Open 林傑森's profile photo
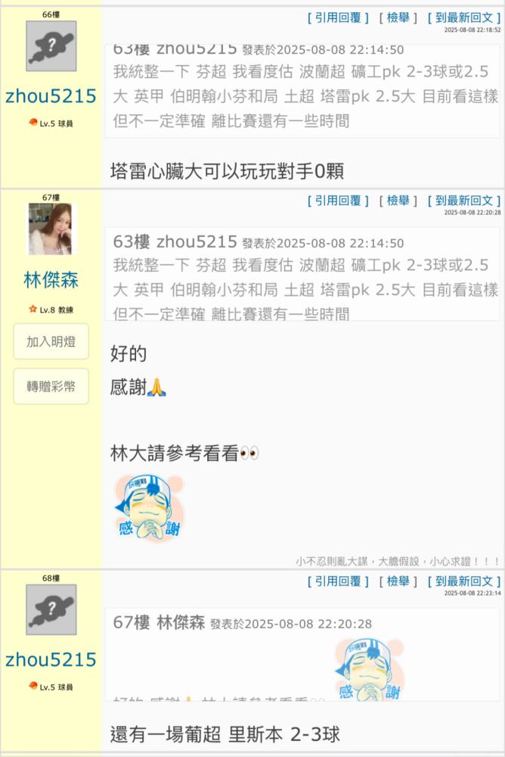The width and height of the screenshot is (505, 757). tap(51, 229)
